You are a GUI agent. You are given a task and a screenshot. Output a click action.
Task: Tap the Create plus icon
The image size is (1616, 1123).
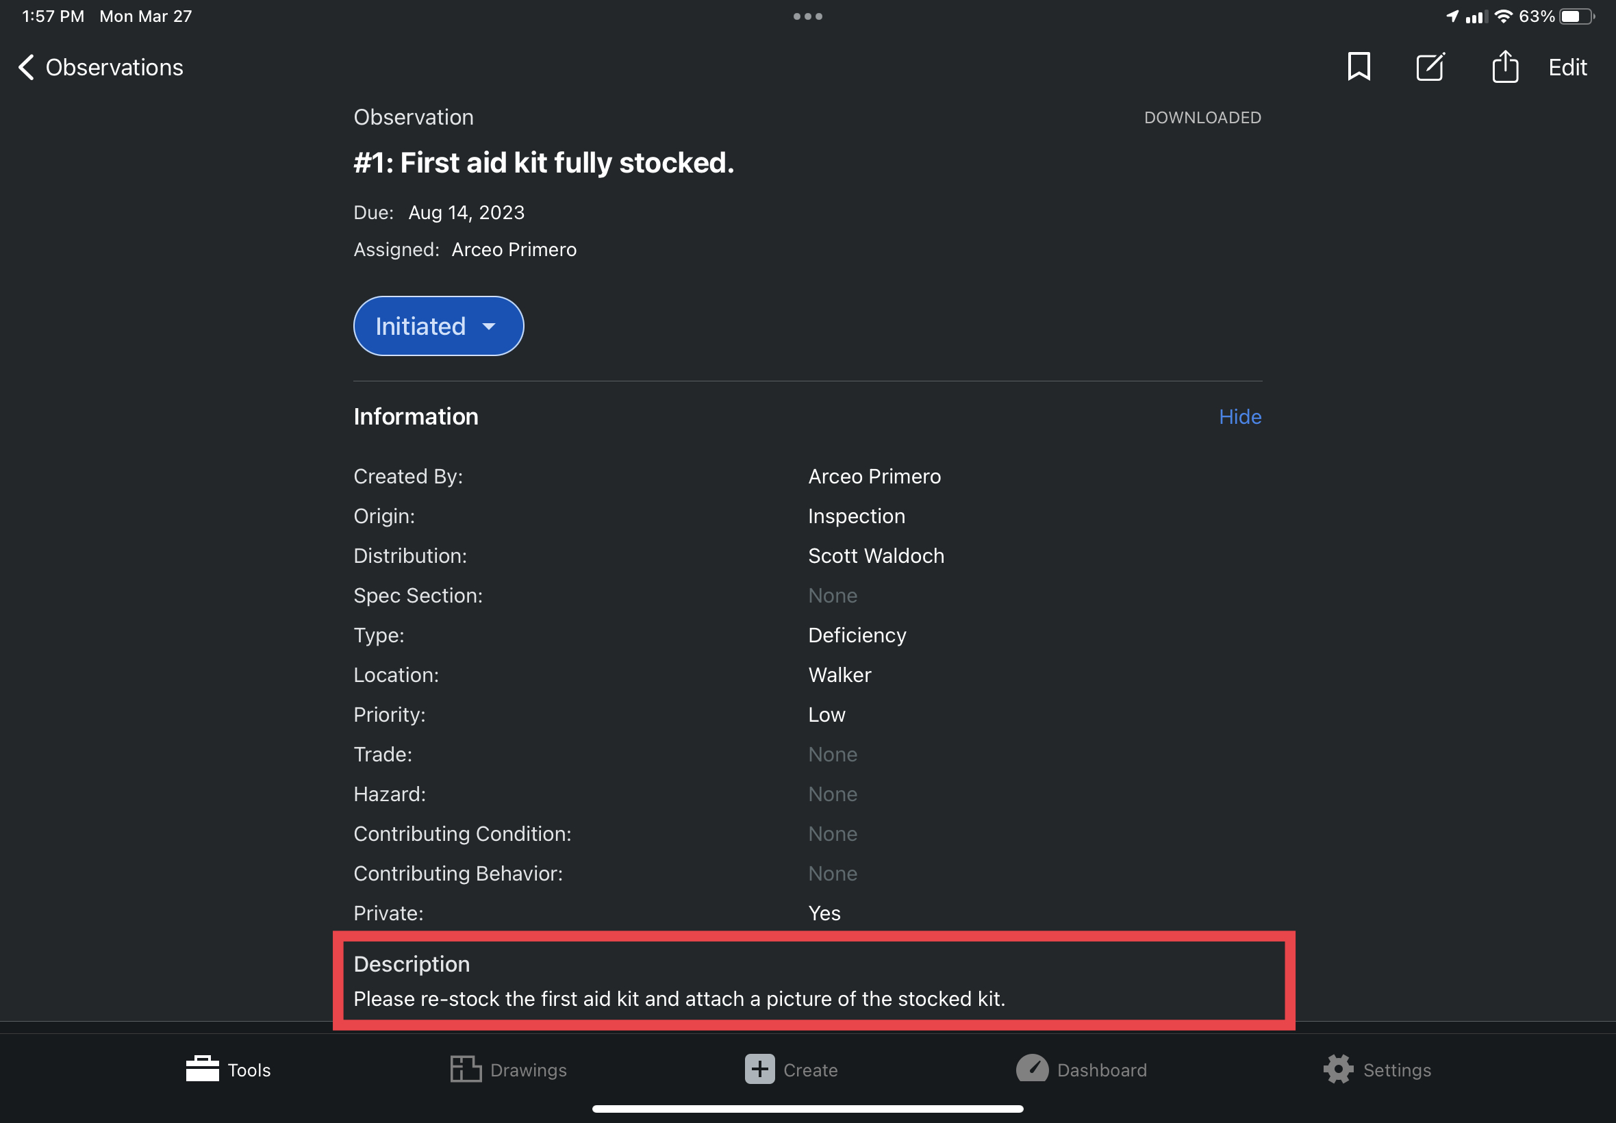tap(760, 1069)
